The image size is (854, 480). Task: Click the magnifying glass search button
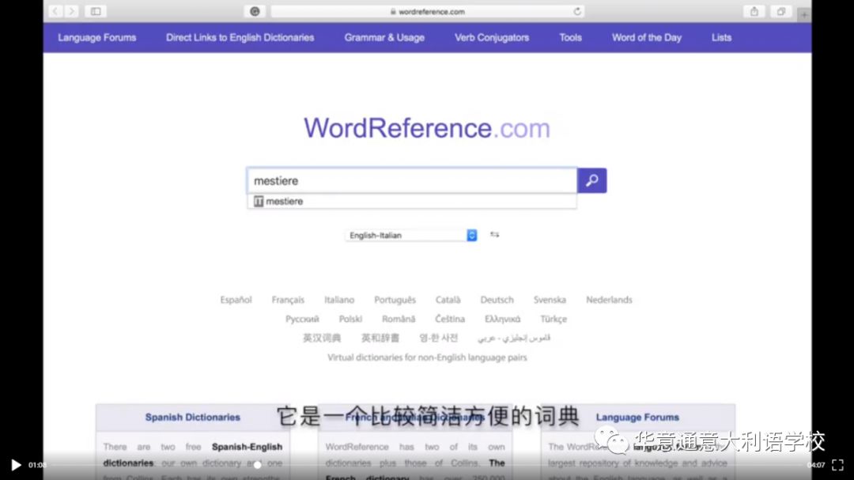(592, 180)
